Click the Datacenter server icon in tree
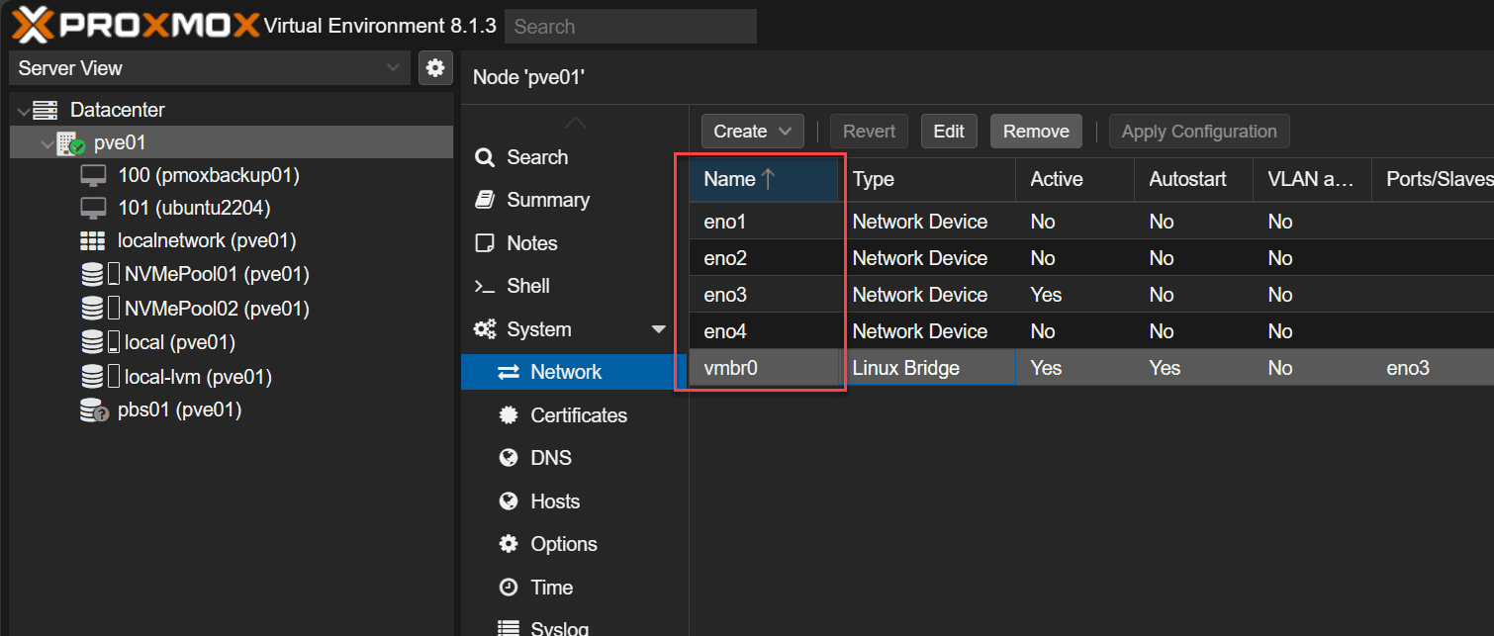 pyautogui.click(x=46, y=110)
